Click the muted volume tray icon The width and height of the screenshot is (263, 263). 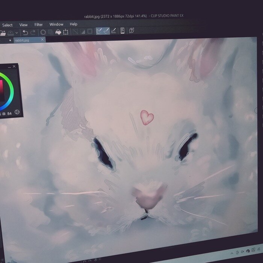[243, 252]
